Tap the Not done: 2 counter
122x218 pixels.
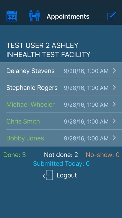tap(61, 155)
